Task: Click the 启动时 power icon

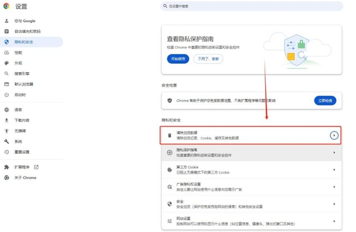Action: click(7, 95)
